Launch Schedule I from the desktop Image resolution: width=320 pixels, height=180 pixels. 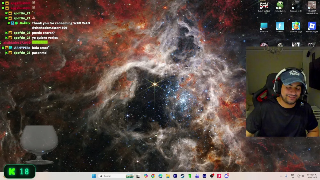280,7
